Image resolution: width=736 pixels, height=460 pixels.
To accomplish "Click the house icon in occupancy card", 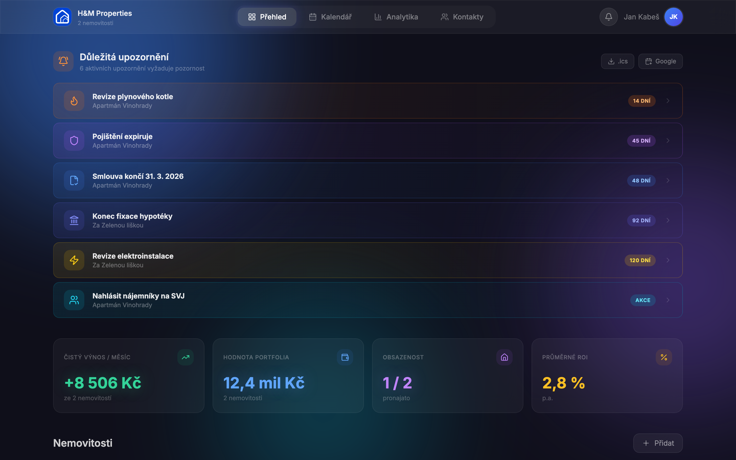I will [x=504, y=357].
